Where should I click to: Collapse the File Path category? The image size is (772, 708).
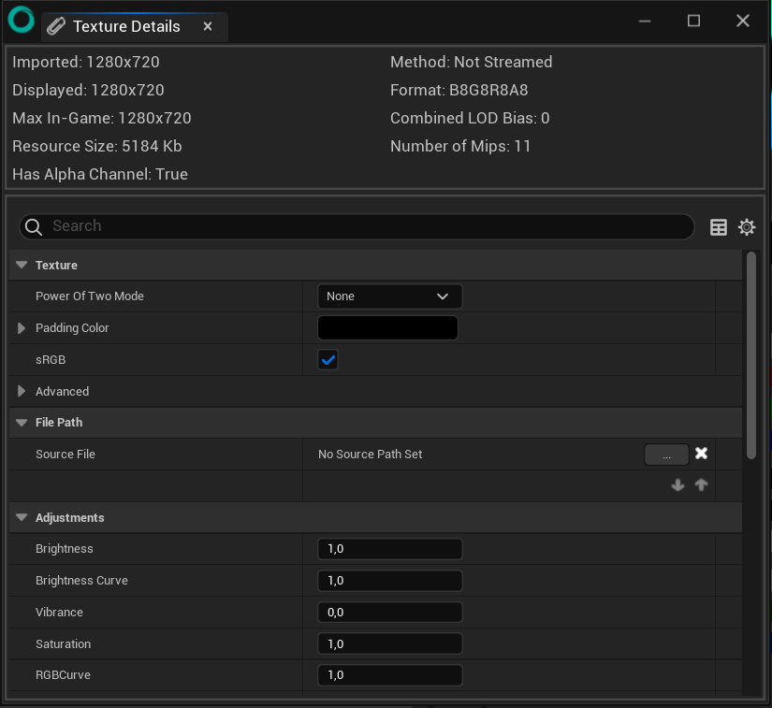click(x=22, y=423)
